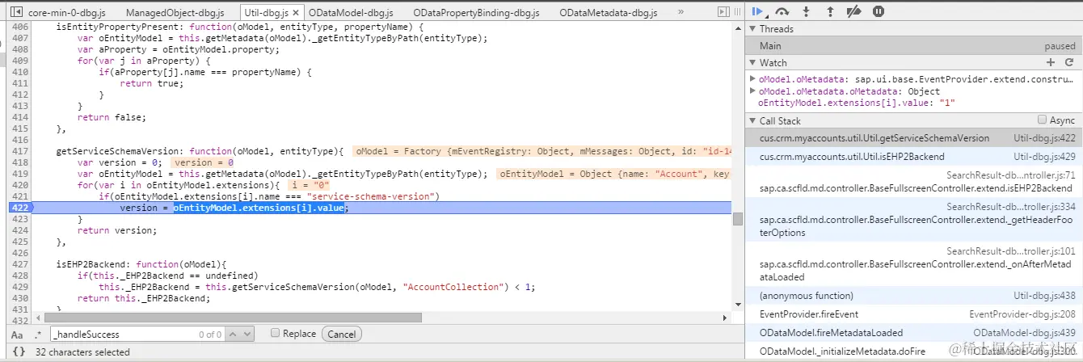The image size is (1083, 362).
Task: Refresh the watch expressions
Action: pos(1068,62)
